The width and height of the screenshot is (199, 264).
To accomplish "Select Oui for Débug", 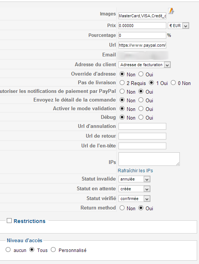I will tap(141, 117).
